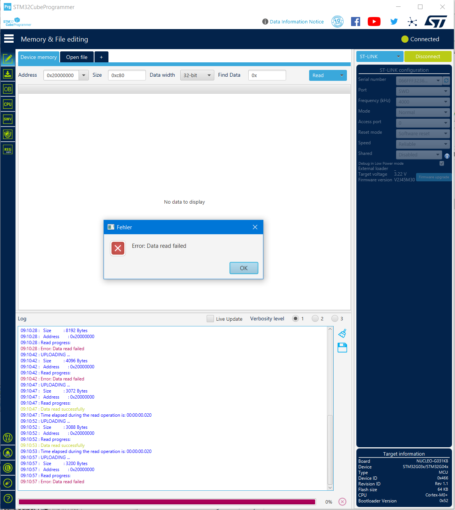Select the Option bytes (OB) panel
455x510 pixels.
(8, 89)
